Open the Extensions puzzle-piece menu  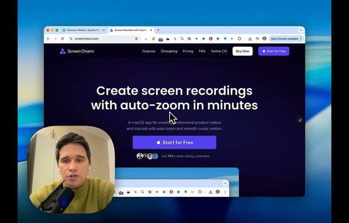click(240, 39)
